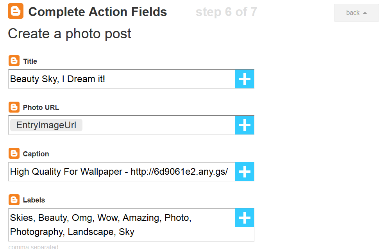Expand the back button arrow
This screenshot has height=249, width=388.
tap(365, 13)
